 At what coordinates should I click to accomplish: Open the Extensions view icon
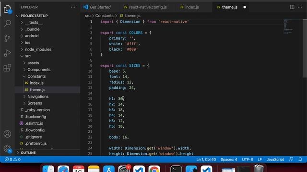[x=7, y=68]
